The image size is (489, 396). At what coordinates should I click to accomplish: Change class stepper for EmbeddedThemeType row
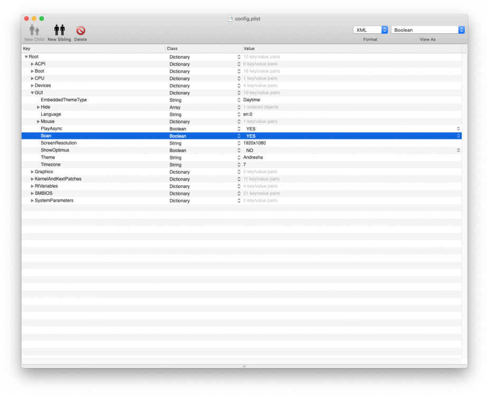pyautogui.click(x=239, y=100)
